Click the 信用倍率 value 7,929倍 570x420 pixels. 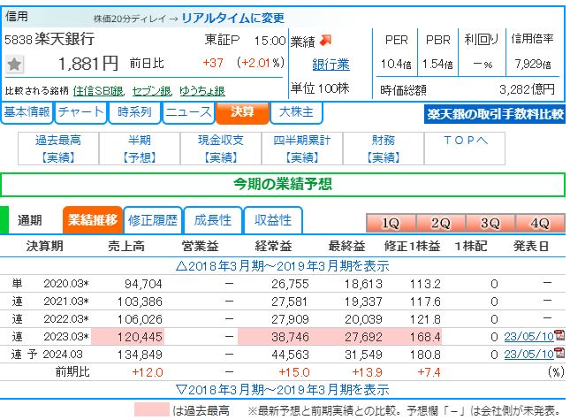coord(533,64)
